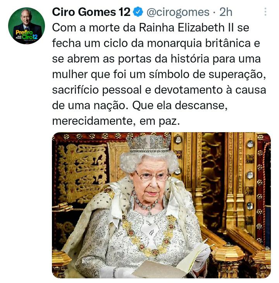Viewport: 279px width, 283px height.
Task: Click the diamond crown in the photo
Action: click(148, 143)
